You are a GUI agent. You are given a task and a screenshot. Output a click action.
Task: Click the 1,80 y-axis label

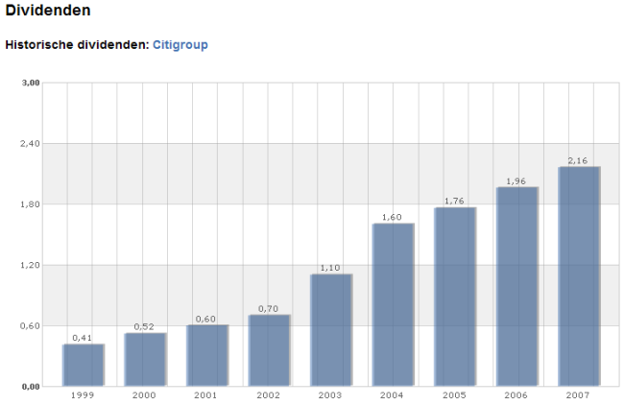coord(31,204)
